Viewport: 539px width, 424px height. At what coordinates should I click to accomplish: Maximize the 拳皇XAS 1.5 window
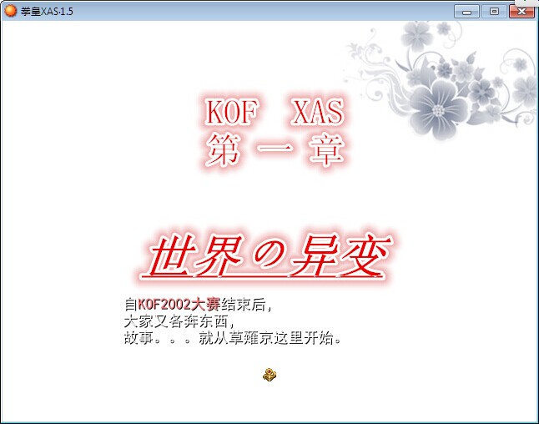pyautogui.click(x=494, y=12)
